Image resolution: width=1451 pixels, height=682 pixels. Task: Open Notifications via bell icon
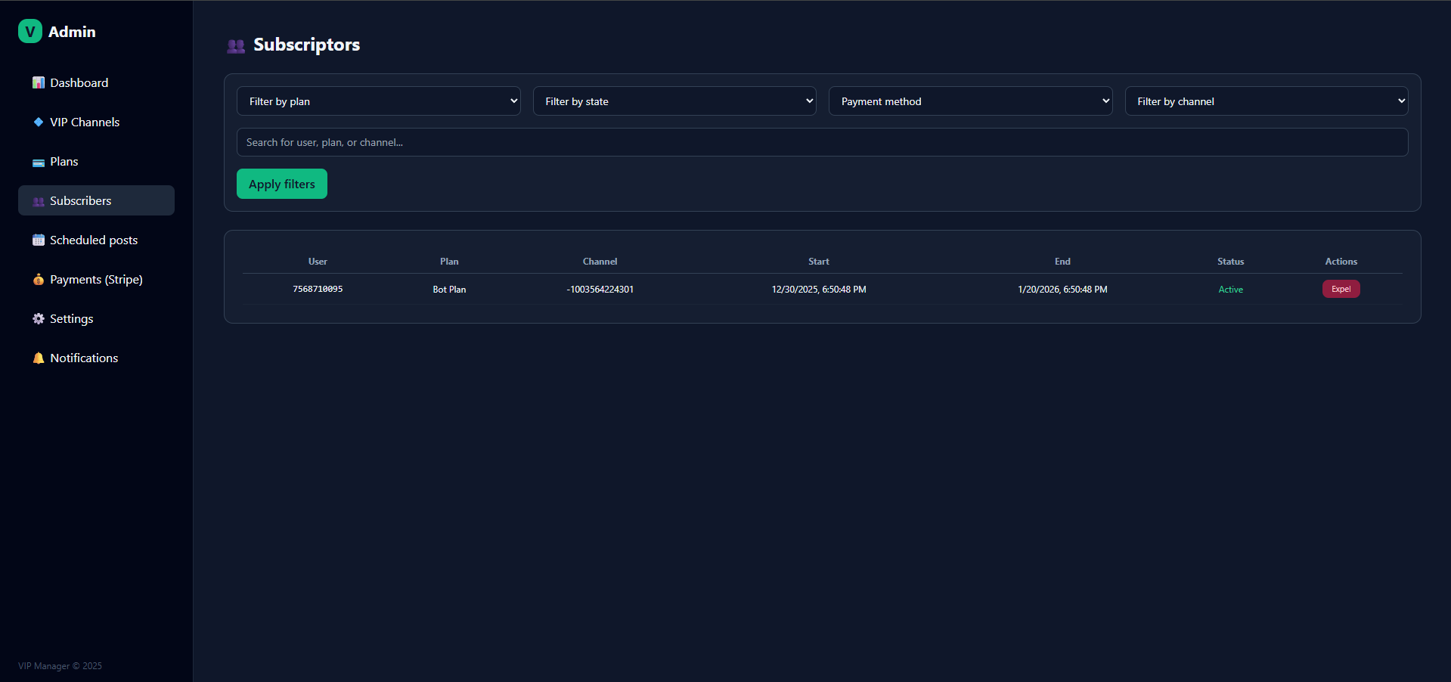tap(38, 358)
